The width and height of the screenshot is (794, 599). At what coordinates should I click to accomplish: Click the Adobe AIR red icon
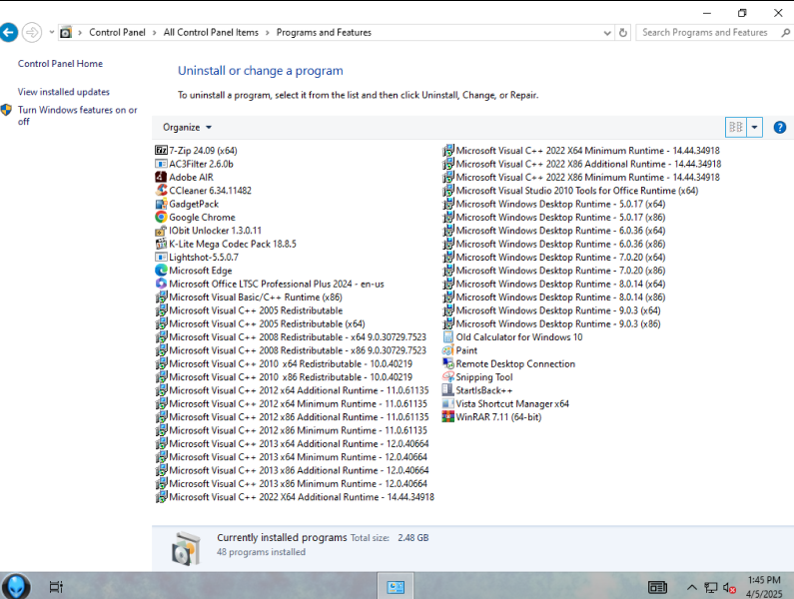point(161,177)
